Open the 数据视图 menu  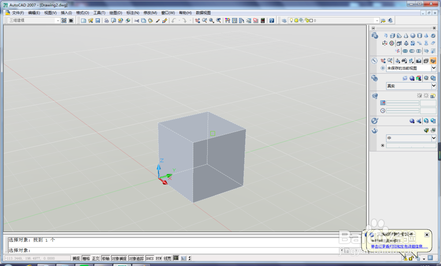pos(203,13)
